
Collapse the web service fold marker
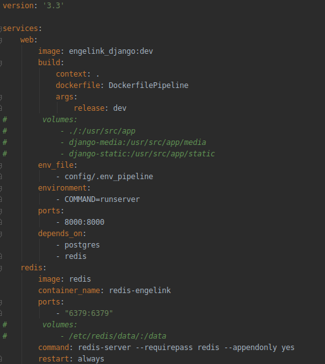click(x=1, y=40)
